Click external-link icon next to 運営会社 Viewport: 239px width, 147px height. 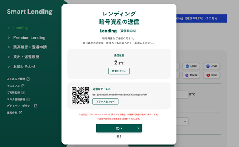[20, 112]
